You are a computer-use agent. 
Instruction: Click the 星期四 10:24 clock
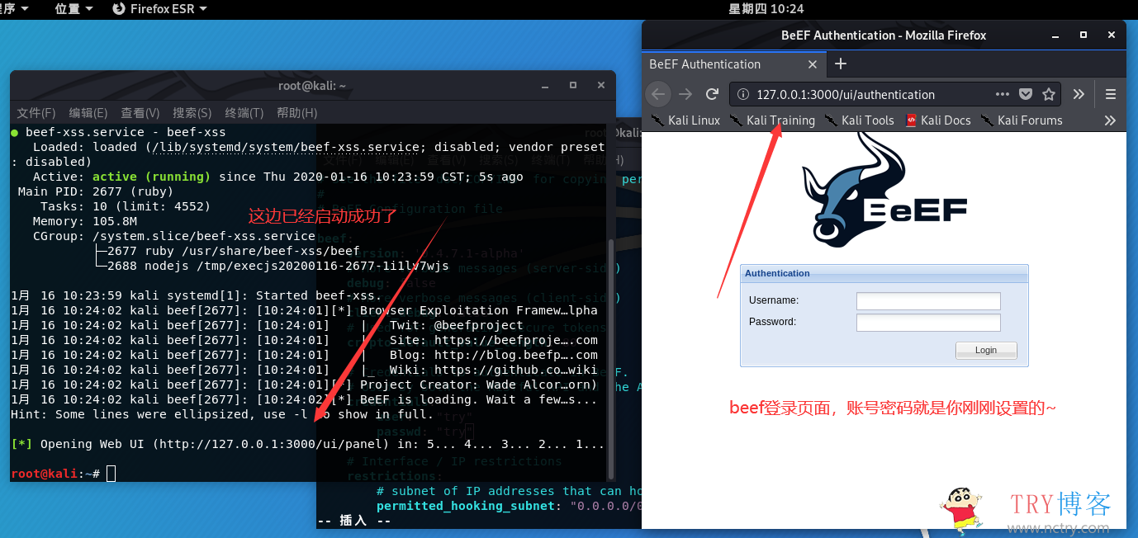(x=766, y=8)
